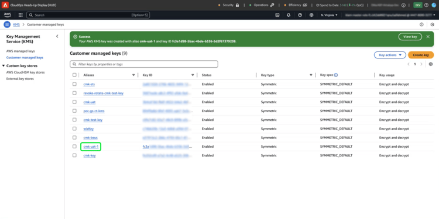This screenshot has width=439, height=219.
Task: Go to next page of keys
Action: [x=421, y=64]
